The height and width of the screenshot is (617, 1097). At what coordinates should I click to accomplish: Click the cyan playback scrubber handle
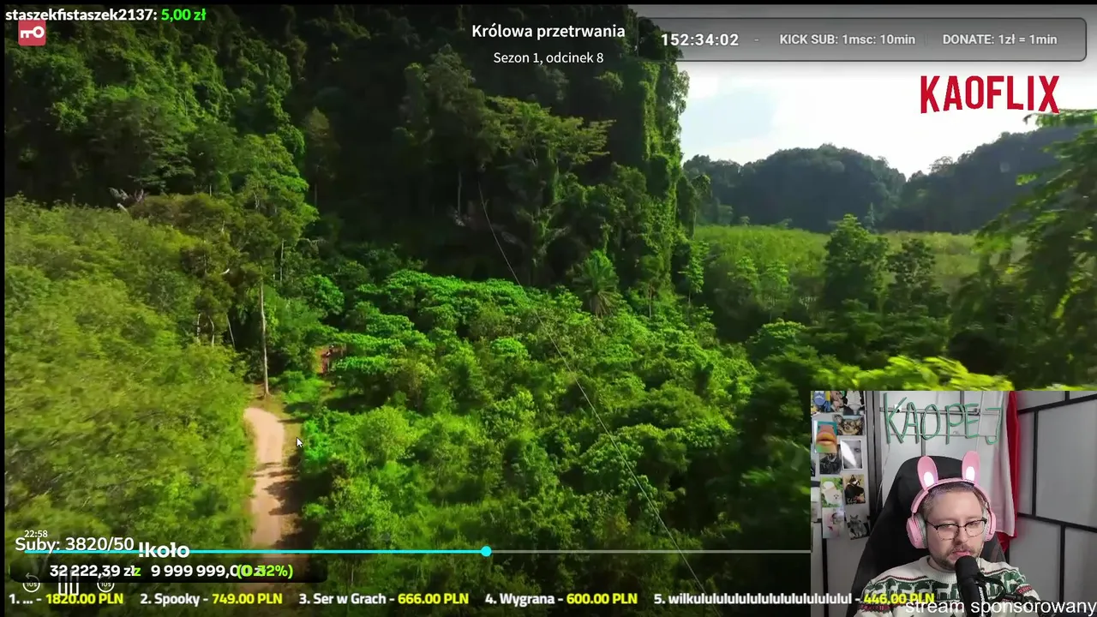486,551
